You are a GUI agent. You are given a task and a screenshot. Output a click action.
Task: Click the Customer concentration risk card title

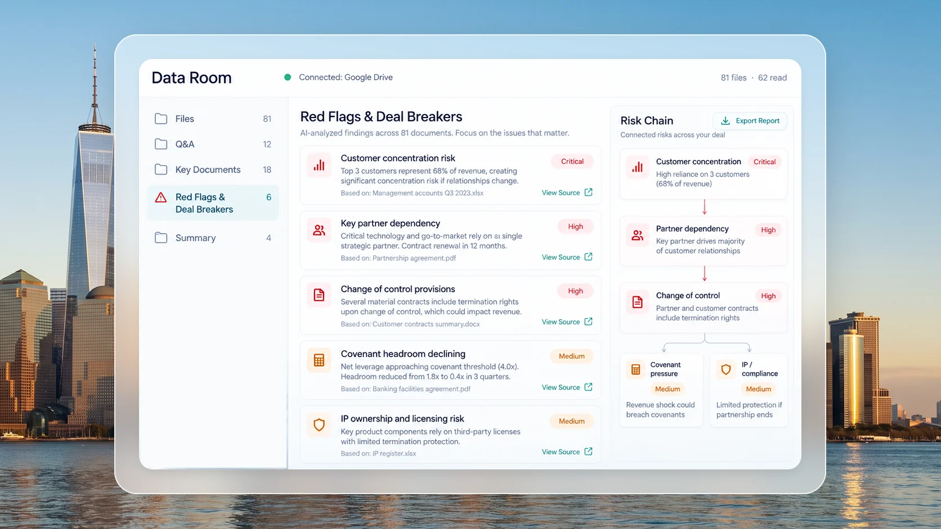[x=398, y=159]
